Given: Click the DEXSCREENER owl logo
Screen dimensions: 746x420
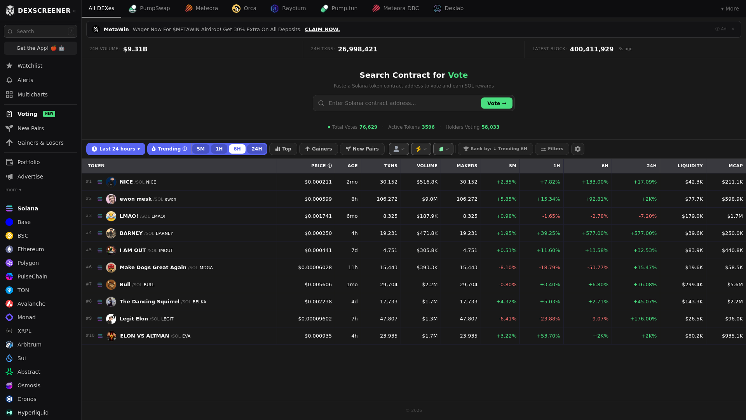Looking at the screenshot, I should tap(10, 10).
